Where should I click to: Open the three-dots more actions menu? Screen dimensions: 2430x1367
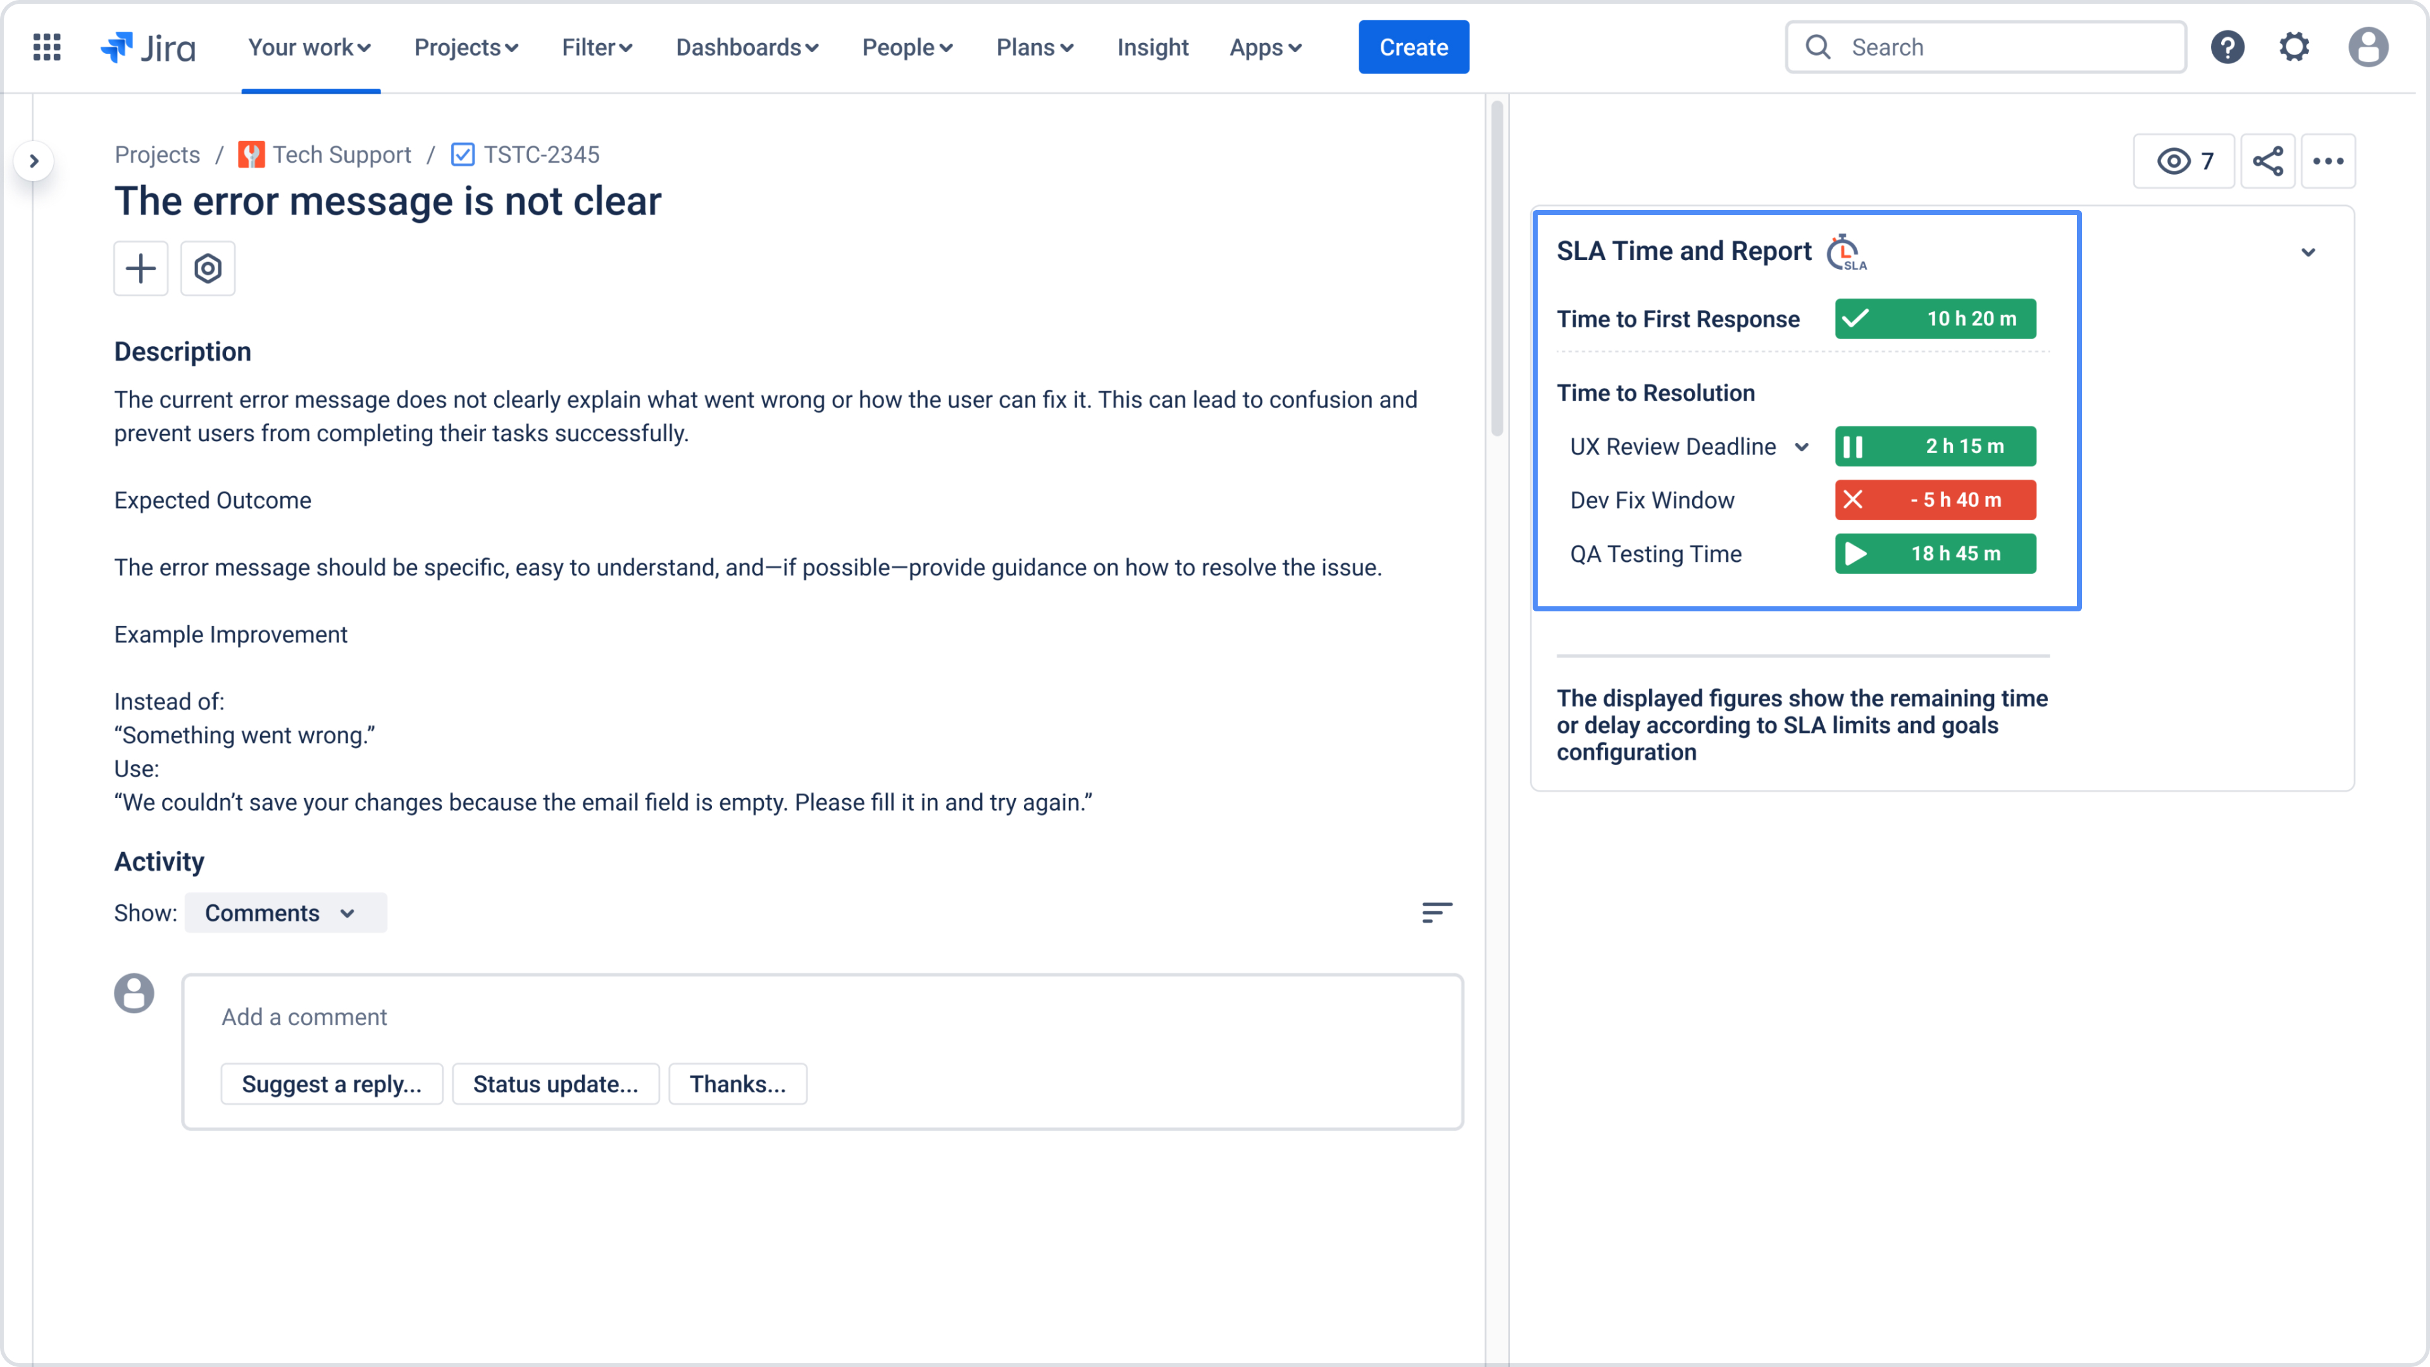pyautogui.click(x=2328, y=161)
